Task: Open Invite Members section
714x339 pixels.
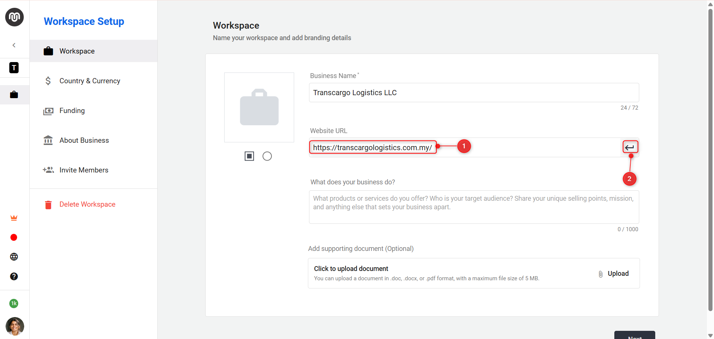Action: (x=94, y=170)
